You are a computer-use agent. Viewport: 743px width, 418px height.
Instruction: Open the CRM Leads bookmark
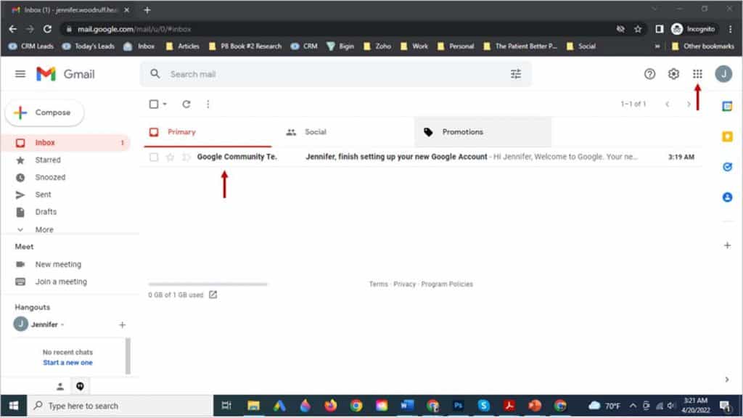pyautogui.click(x=31, y=46)
